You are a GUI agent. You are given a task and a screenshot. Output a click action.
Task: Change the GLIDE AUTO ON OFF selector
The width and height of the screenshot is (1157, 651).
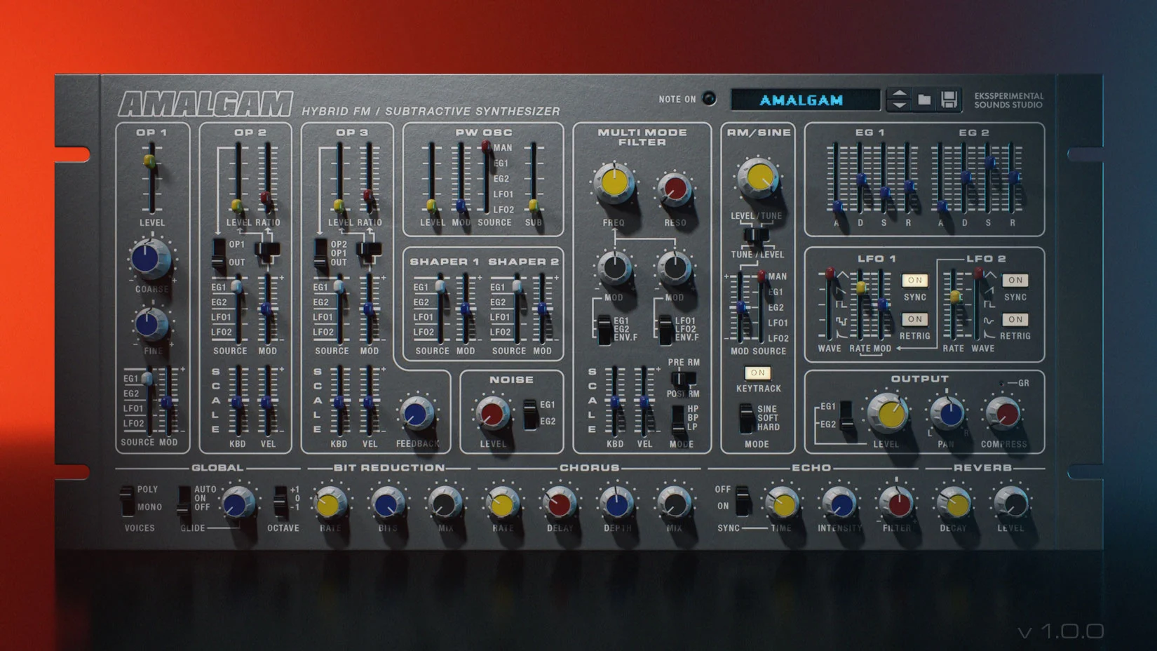click(184, 500)
